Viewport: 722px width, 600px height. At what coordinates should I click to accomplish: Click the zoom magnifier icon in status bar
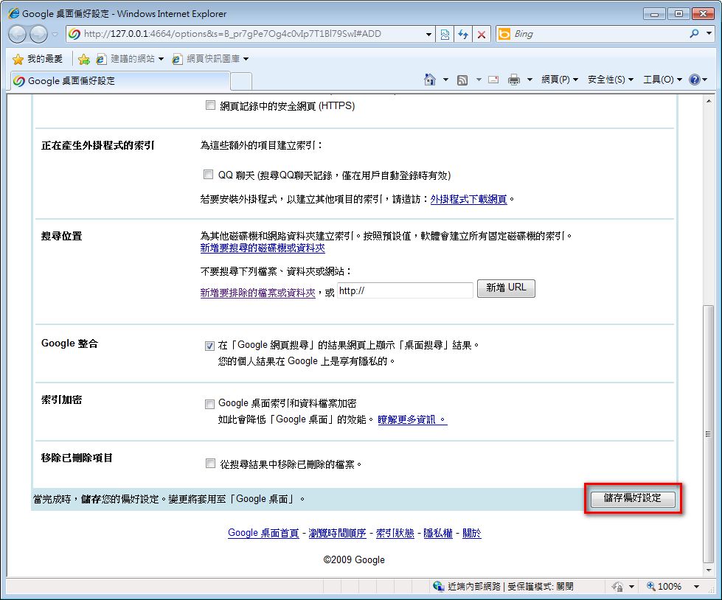point(651,586)
